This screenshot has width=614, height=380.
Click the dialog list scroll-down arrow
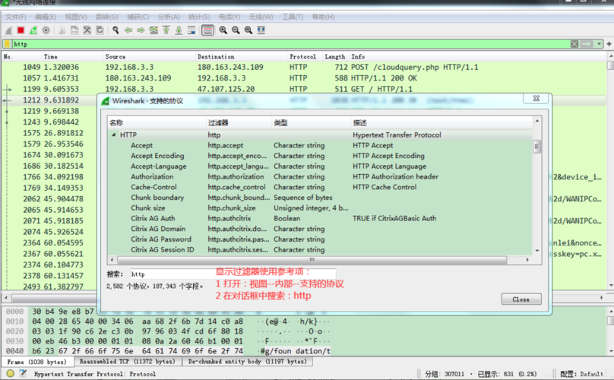tap(536, 250)
